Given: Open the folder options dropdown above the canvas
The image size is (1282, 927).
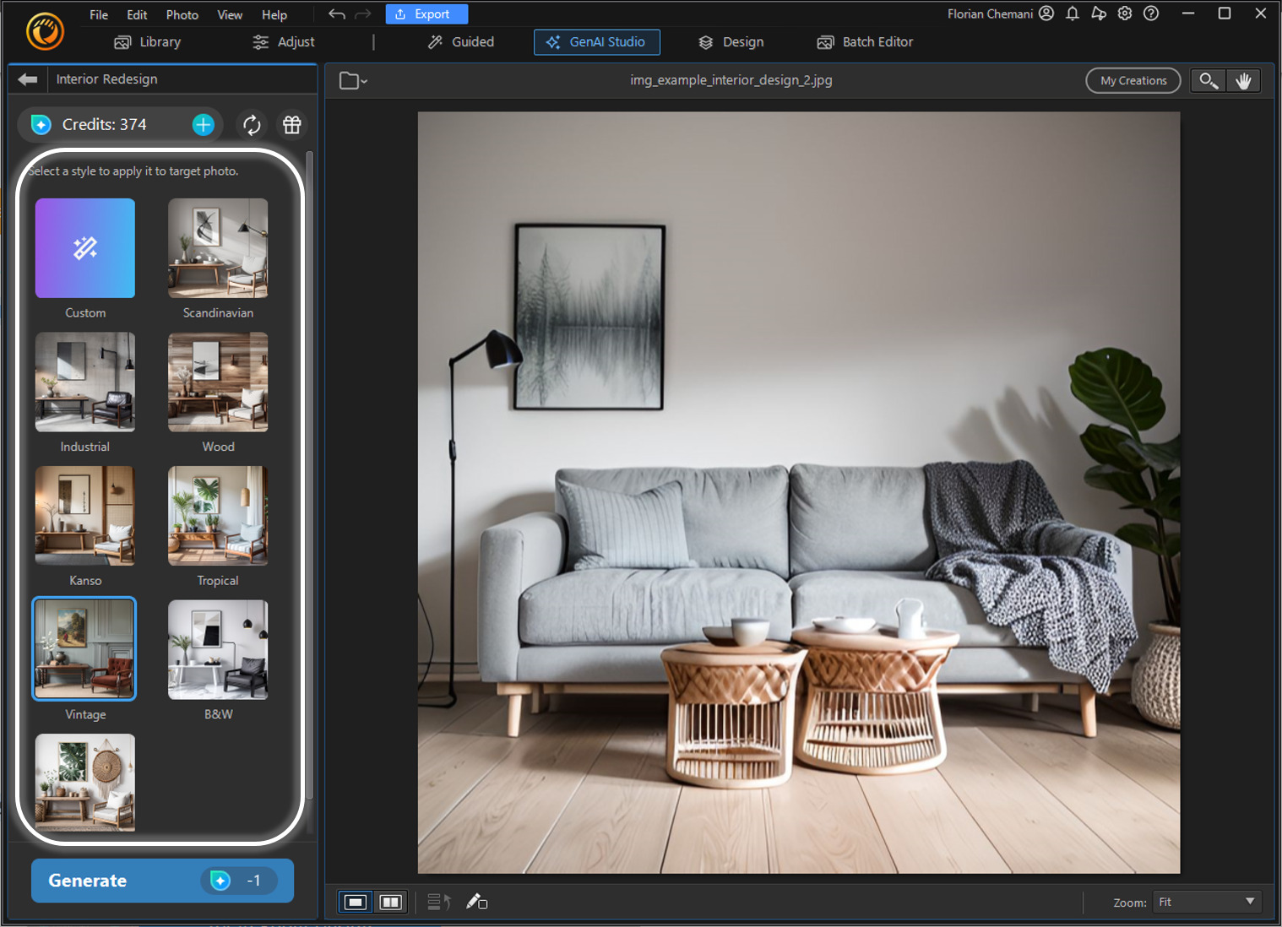Looking at the screenshot, I should [352, 80].
